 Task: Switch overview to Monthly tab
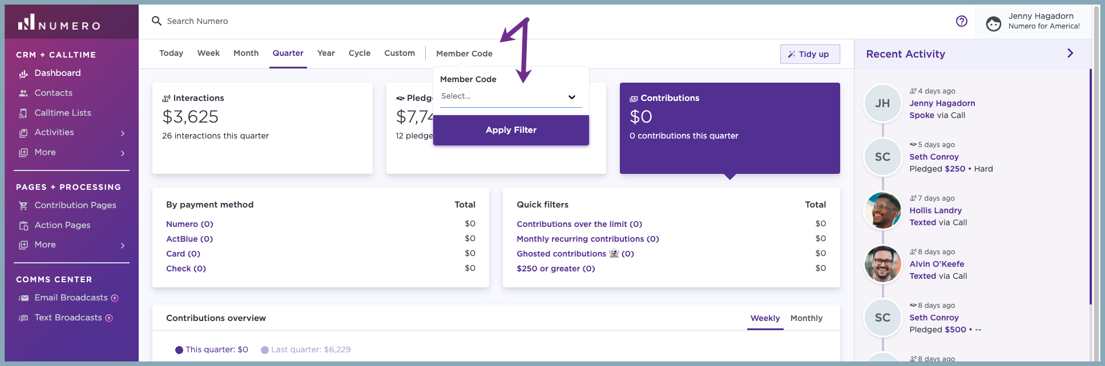tap(806, 318)
